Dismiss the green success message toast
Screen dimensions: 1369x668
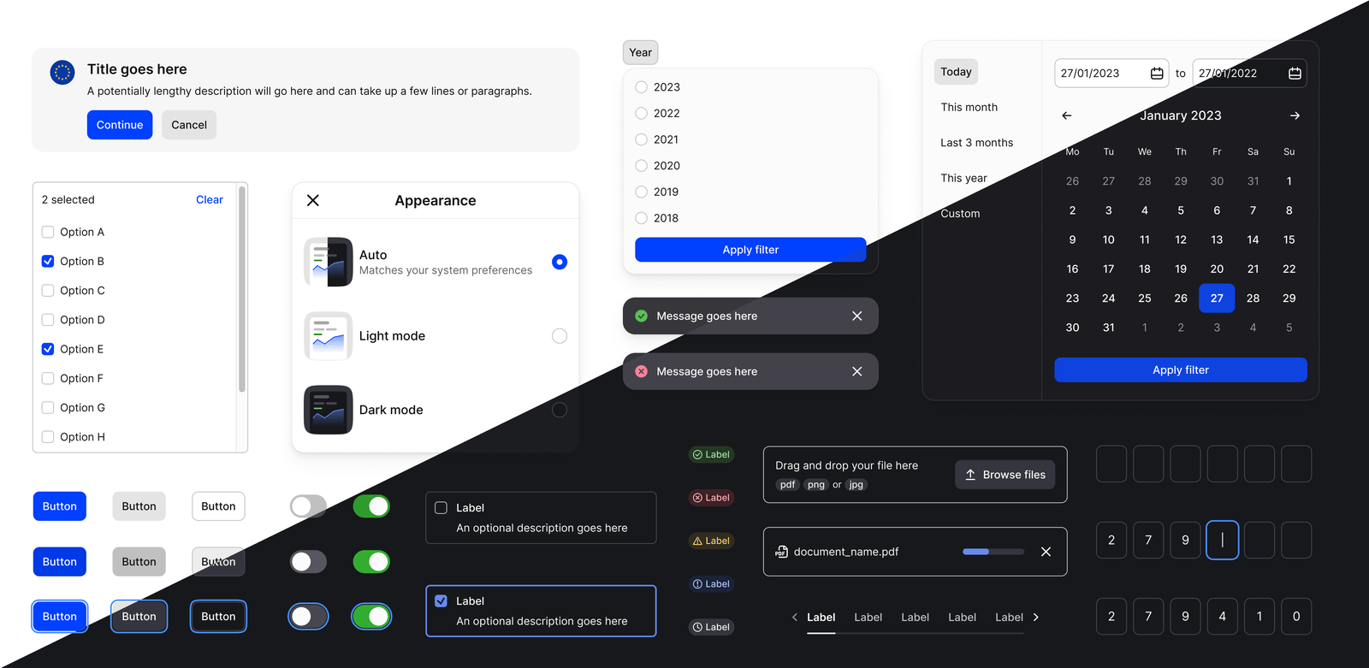tap(857, 316)
